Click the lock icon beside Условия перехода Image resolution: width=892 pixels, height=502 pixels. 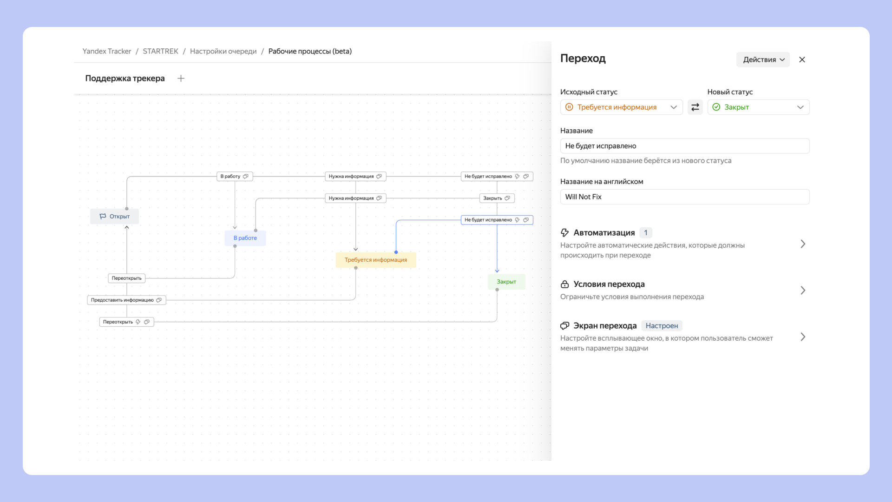pyautogui.click(x=564, y=284)
